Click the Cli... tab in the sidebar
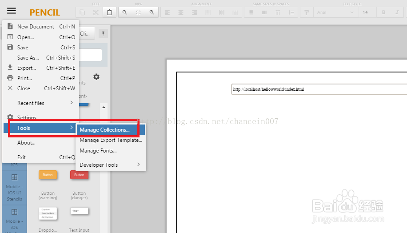Screen dimensions: 407x233 87,33
